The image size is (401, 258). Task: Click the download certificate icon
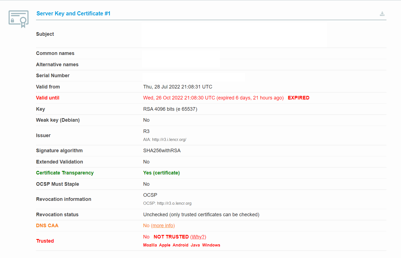click(x=382, y=14)
